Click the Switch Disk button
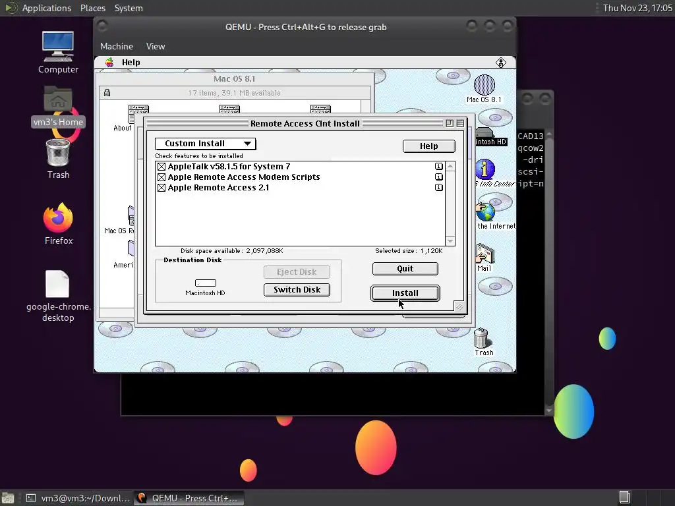The image size is (675, 506). click(297, 290)
